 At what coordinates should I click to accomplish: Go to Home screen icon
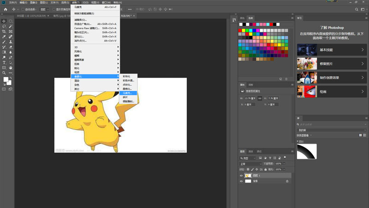click(6, 9)
